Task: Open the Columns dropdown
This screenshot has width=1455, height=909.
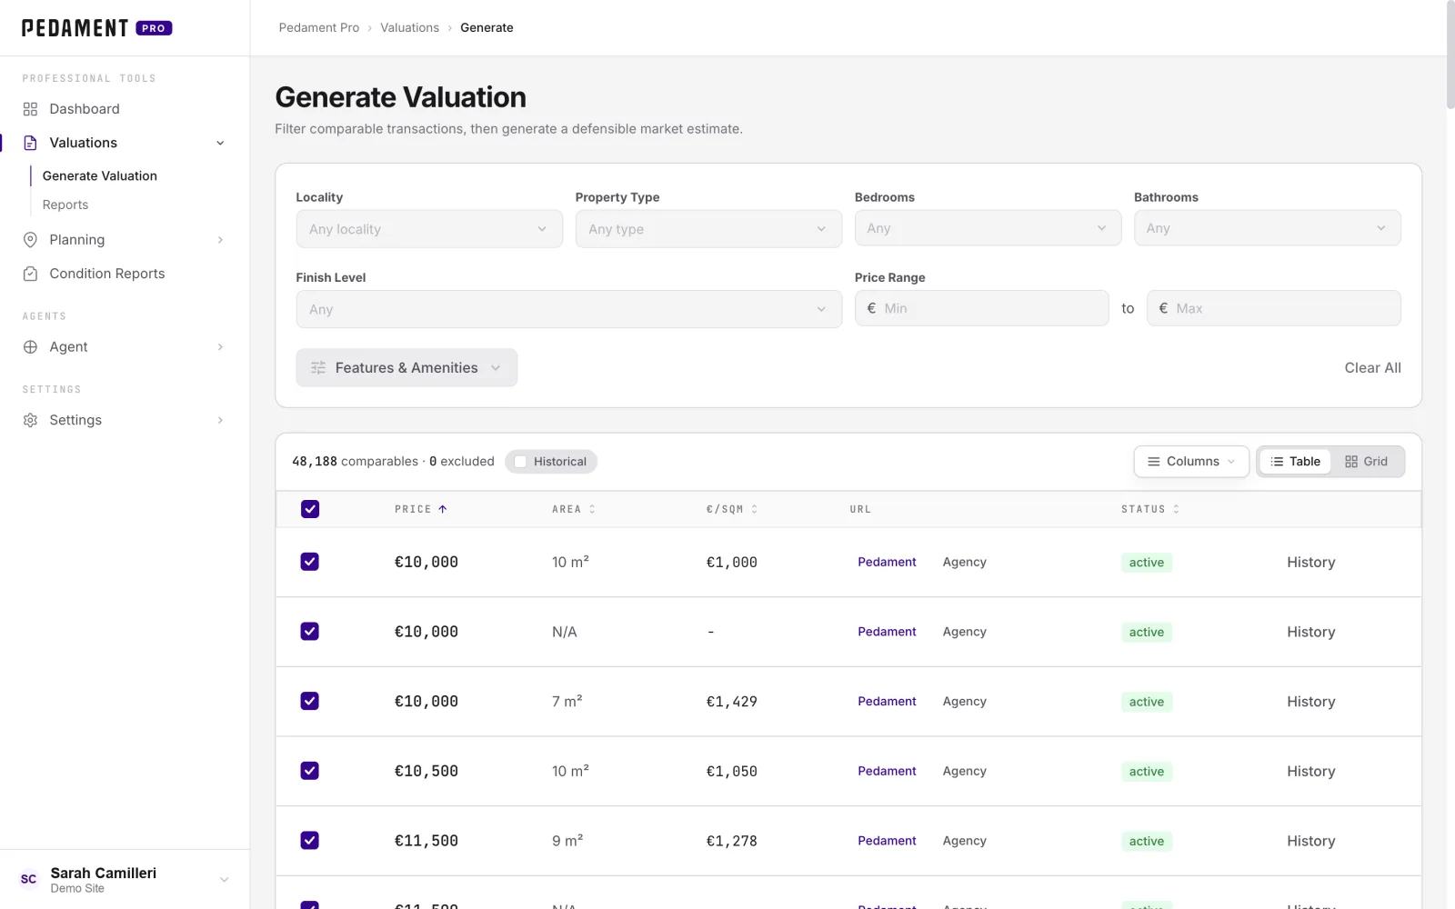Action: pos(1191,462)
